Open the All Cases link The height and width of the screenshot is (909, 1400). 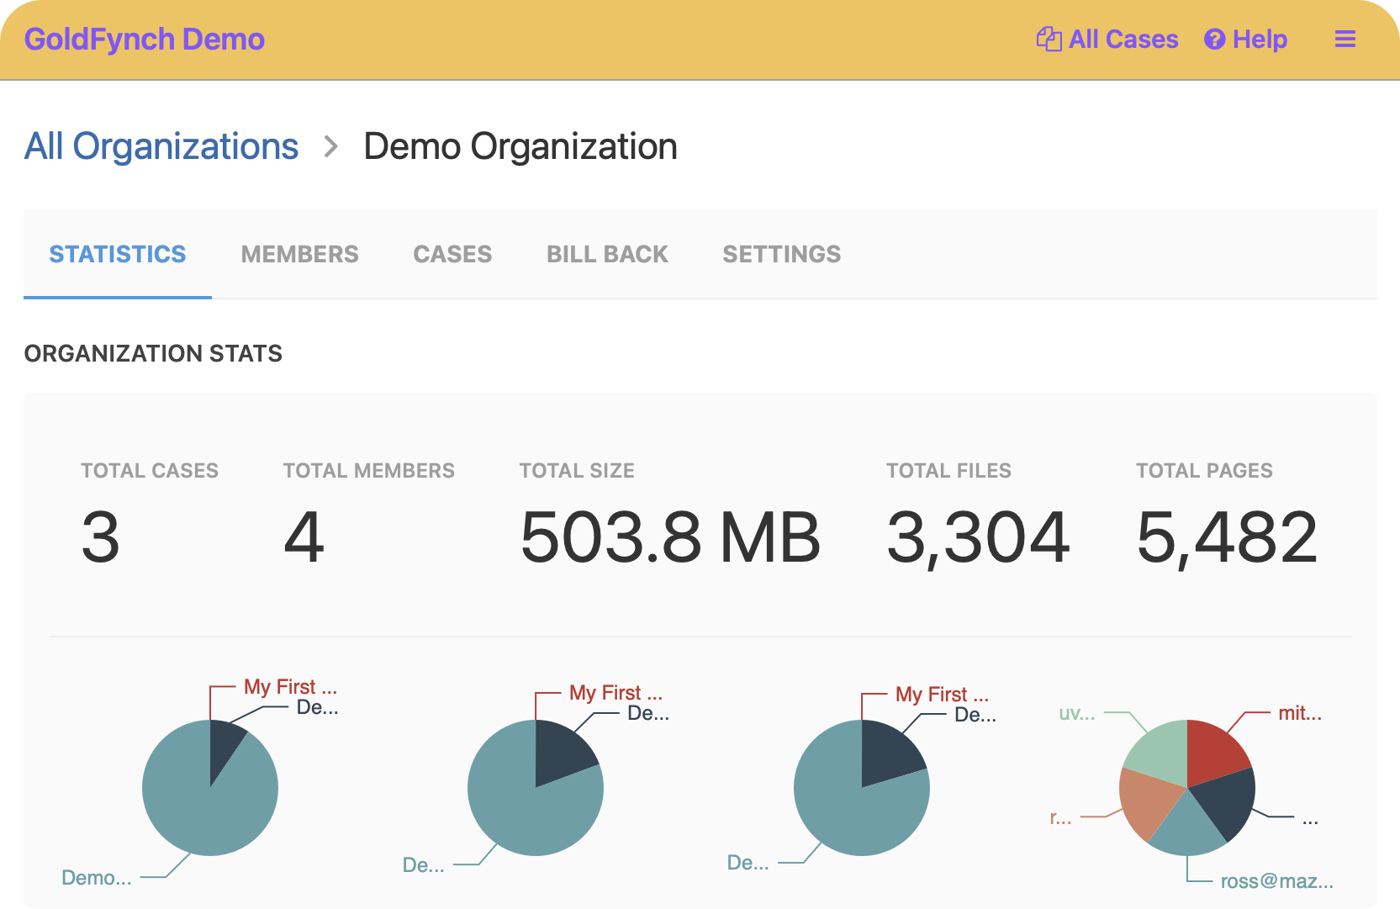1123,40
